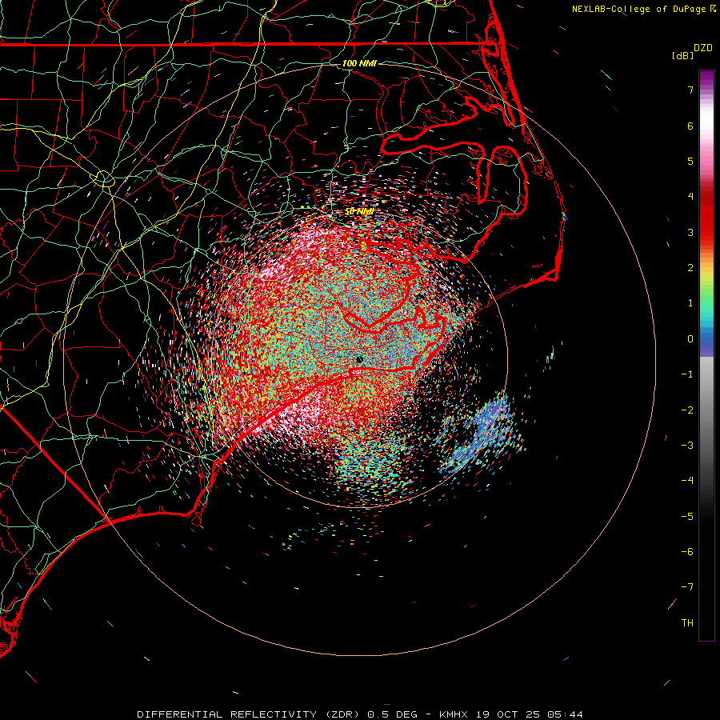This screenshot has height=720, width=720.
Task: Click the 100 NMI range ring label
Action: point(359,63)
